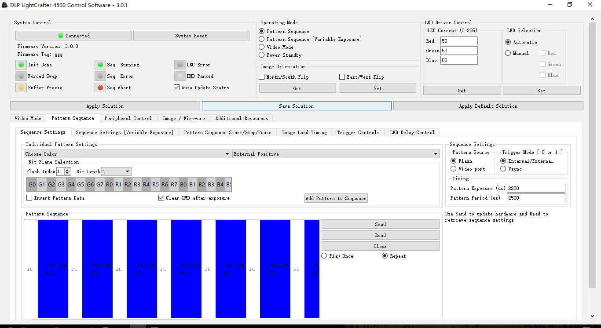Clear the pattern sequence
Viewport: 601px width, 328px height.
click(x=381, y=246)
